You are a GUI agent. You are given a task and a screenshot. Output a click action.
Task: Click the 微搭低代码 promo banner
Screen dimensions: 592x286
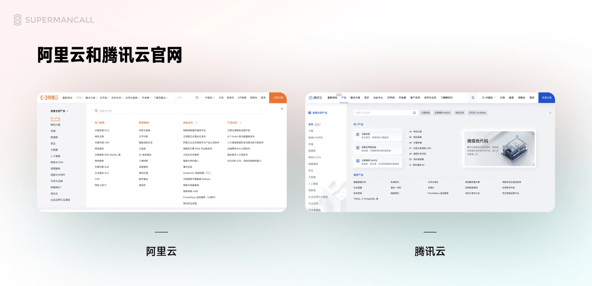click(499, 148)
